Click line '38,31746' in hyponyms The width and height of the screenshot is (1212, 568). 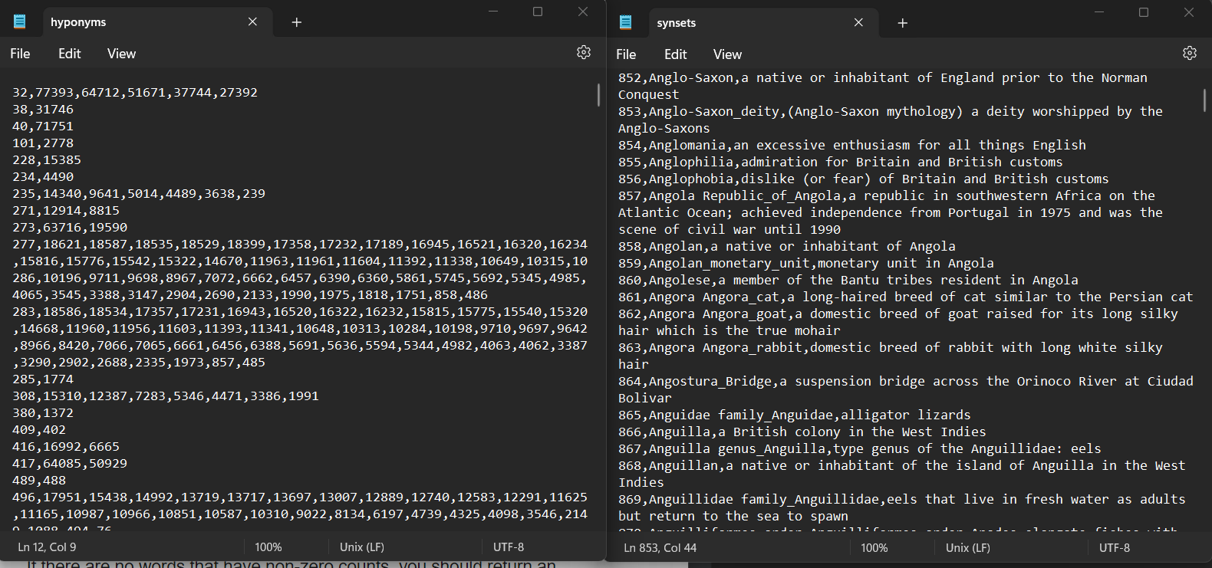click(x=43, y=110)
